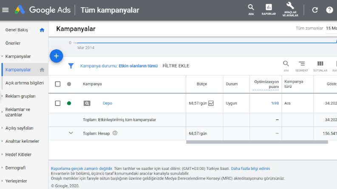Open Araçlar ve Ayarlar wrench icon
The height and width of the screenshot is (189, 337).
click(x=290, y=9)
